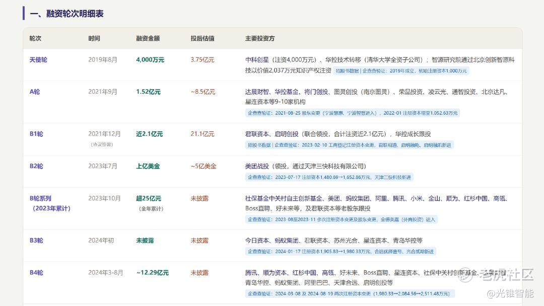The width and height of the screenshot is (544, 306).
Task: Click the 2023-08至2023-11 verification tag
Action: 341,220
